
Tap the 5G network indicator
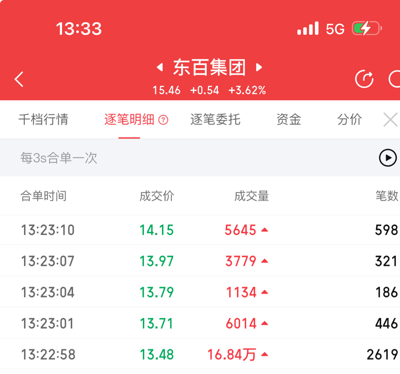(335, 29)
